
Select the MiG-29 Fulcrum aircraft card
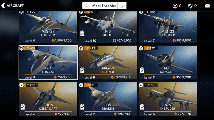click(x=48, y=27)
